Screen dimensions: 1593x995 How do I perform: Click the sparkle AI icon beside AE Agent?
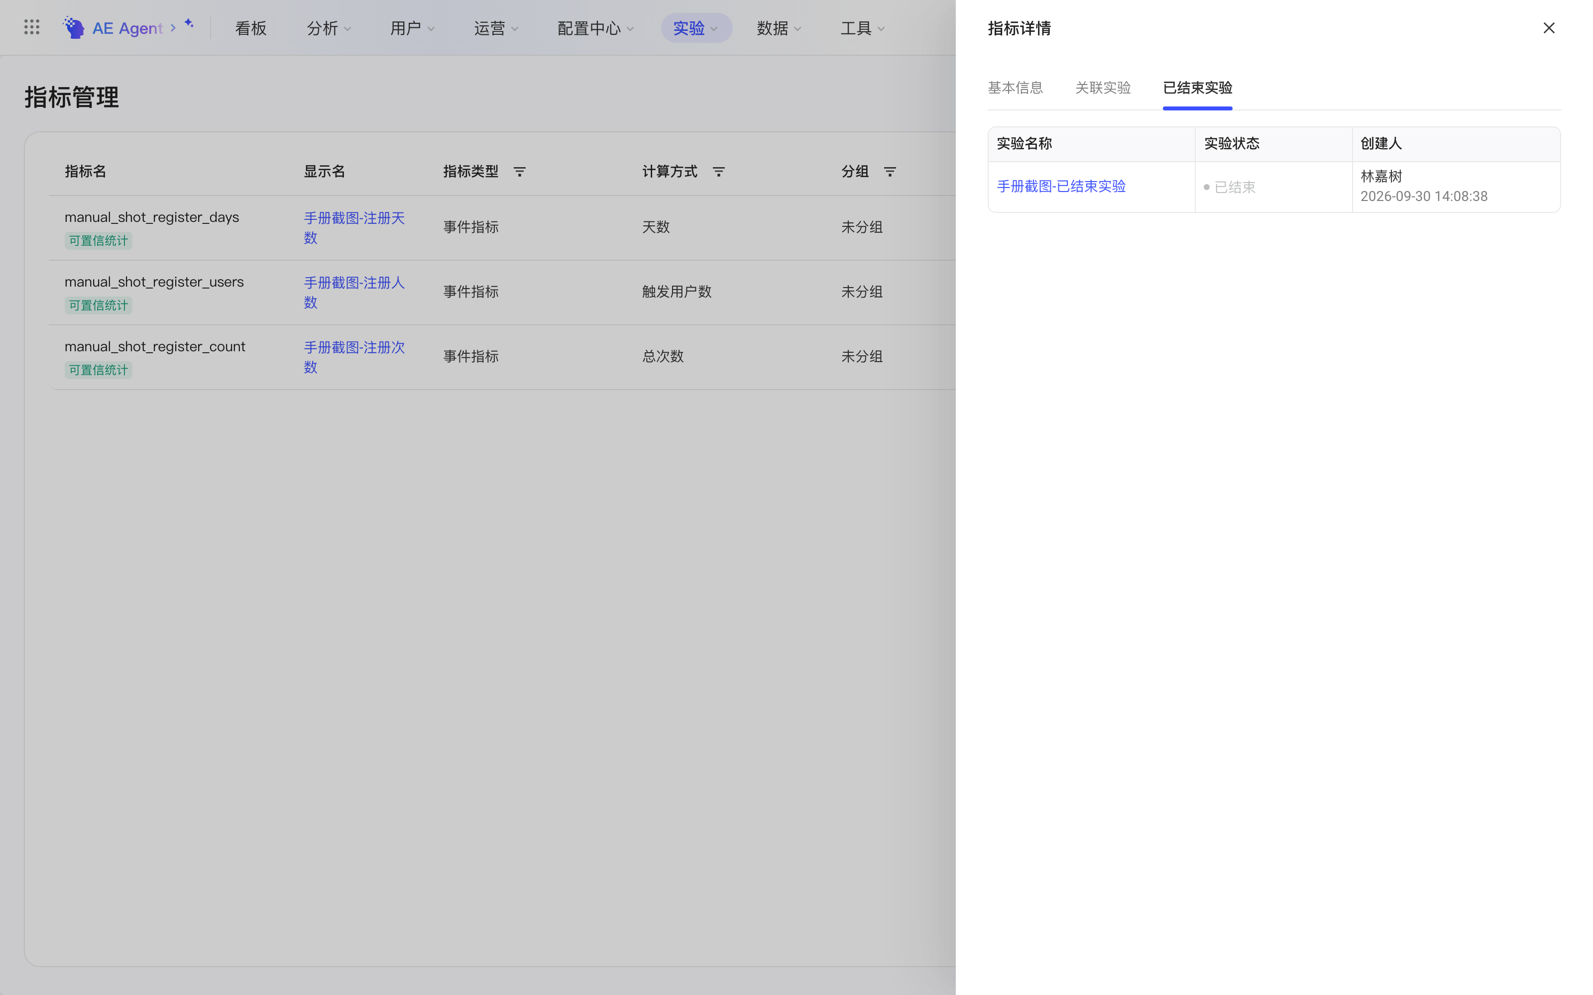pyautogui.click(x=189, y=24)
